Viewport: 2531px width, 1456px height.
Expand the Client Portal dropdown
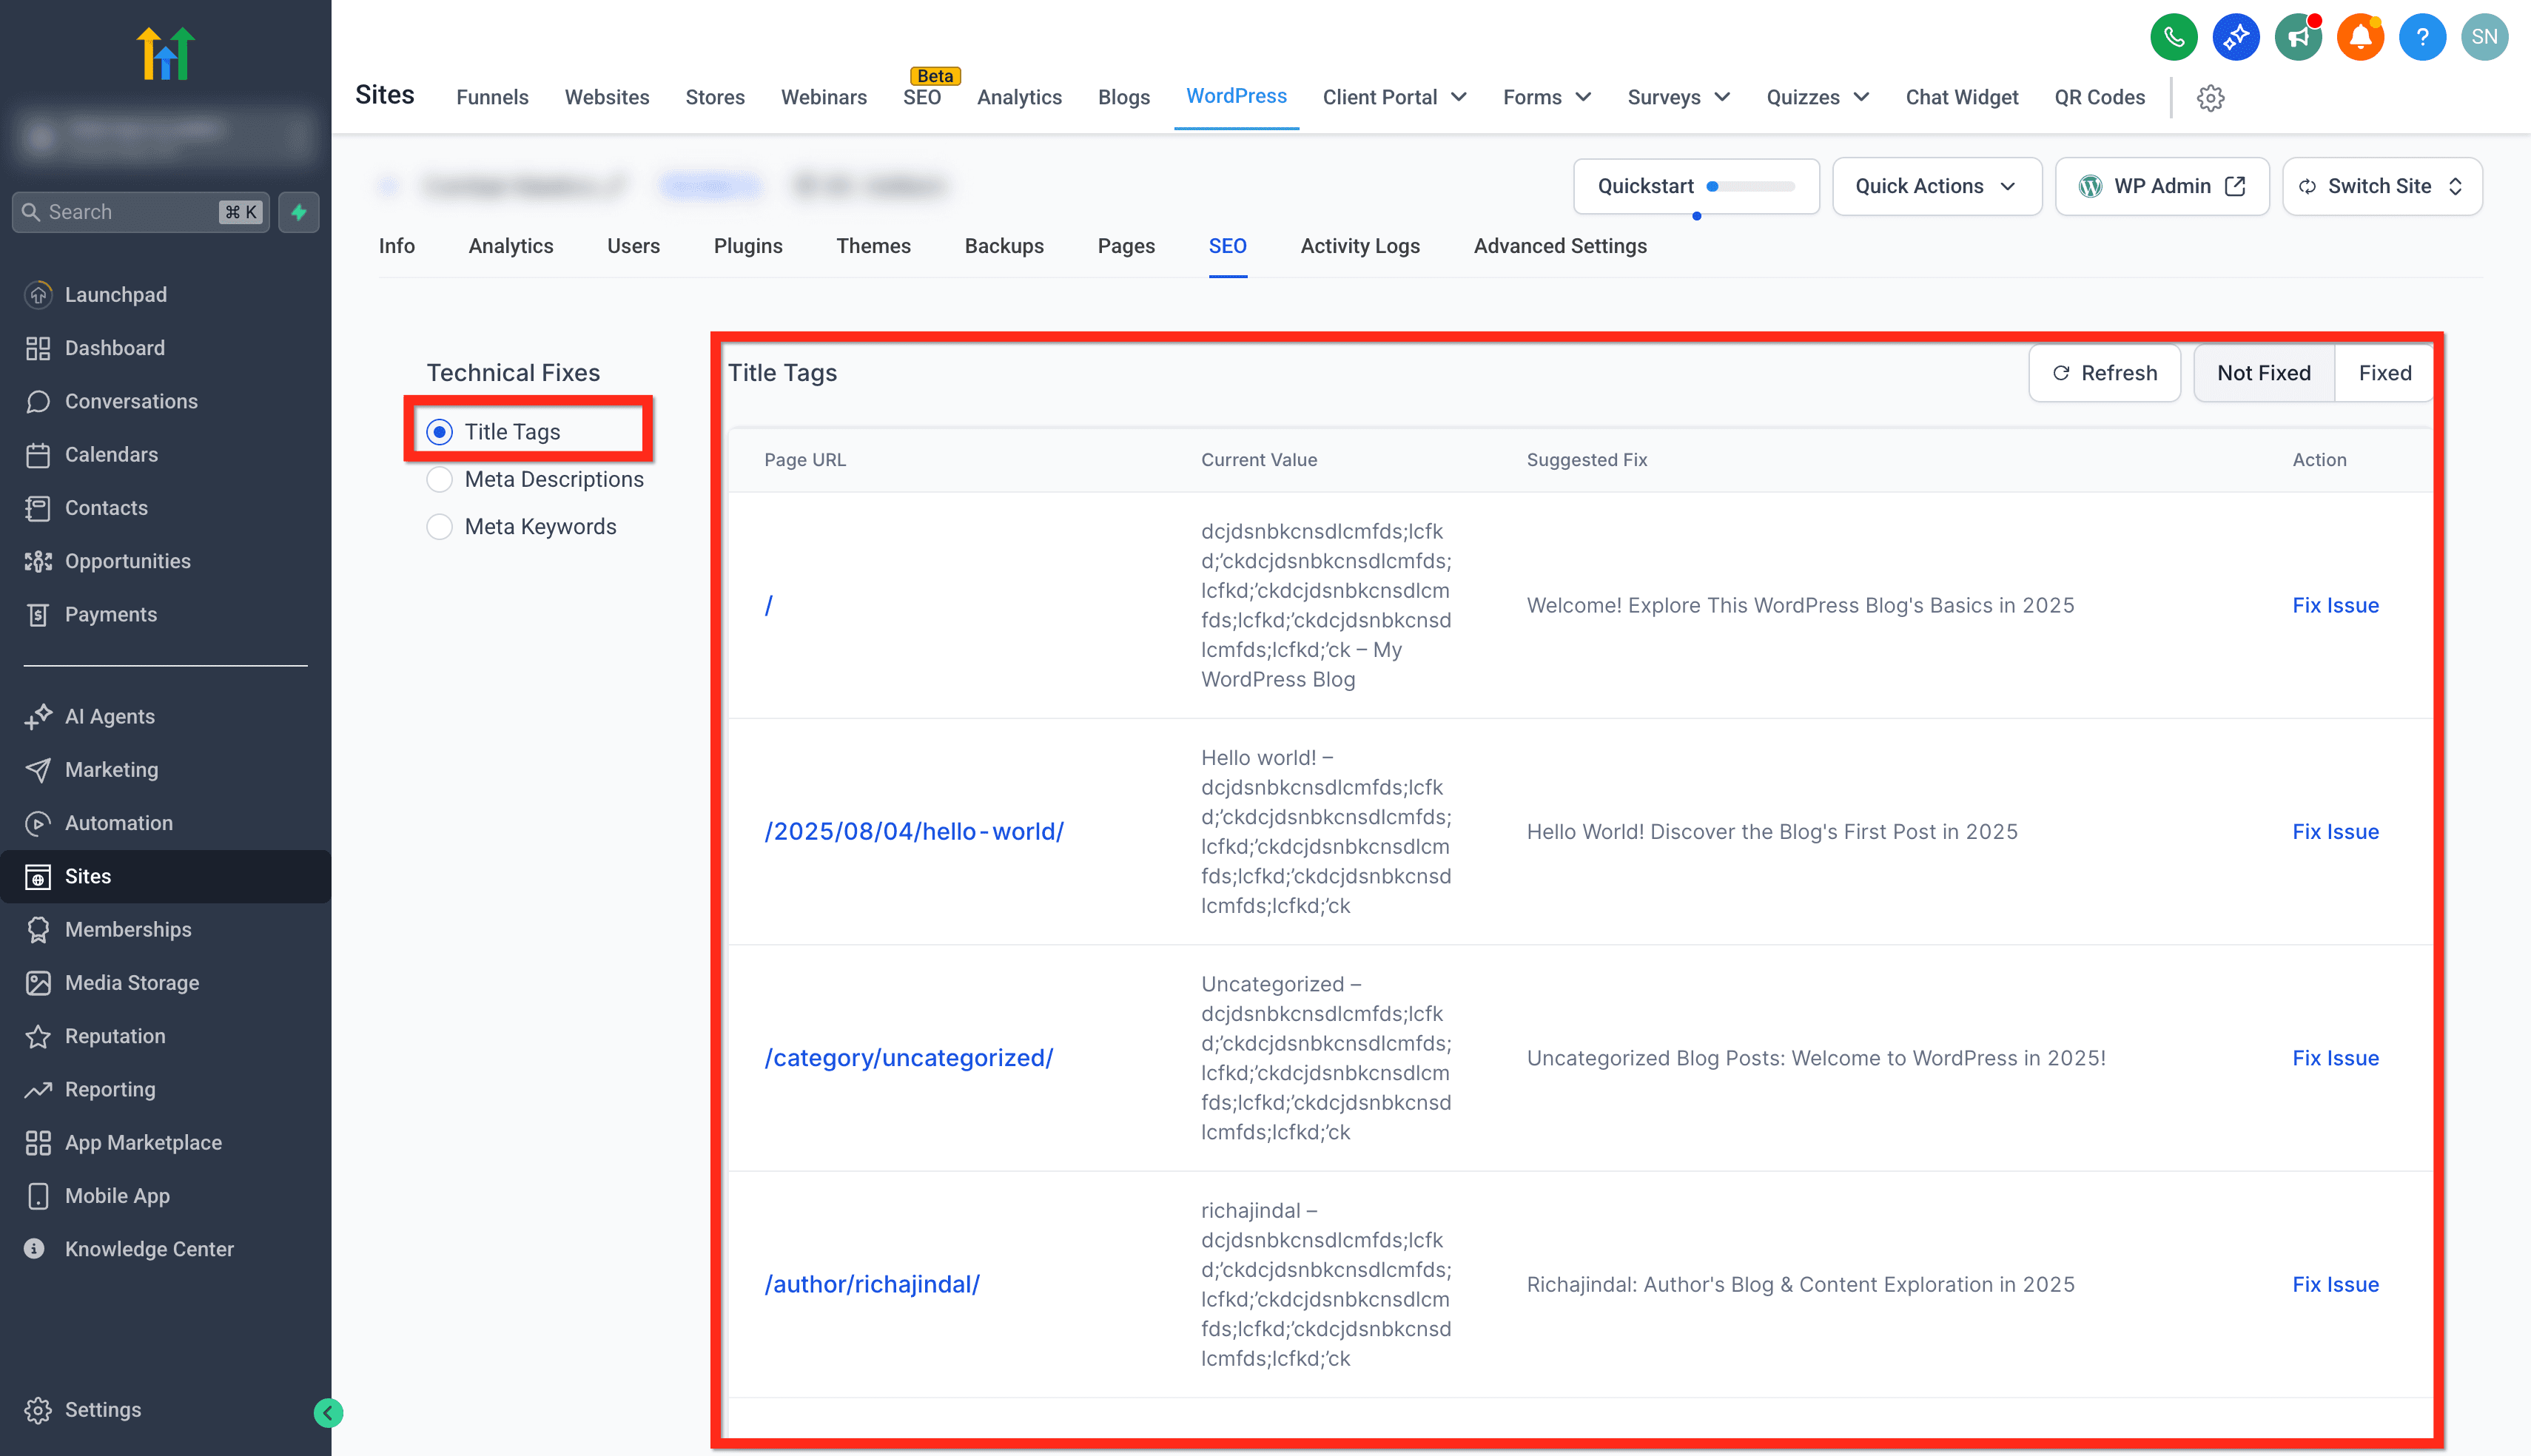[x=1394, y=97]
